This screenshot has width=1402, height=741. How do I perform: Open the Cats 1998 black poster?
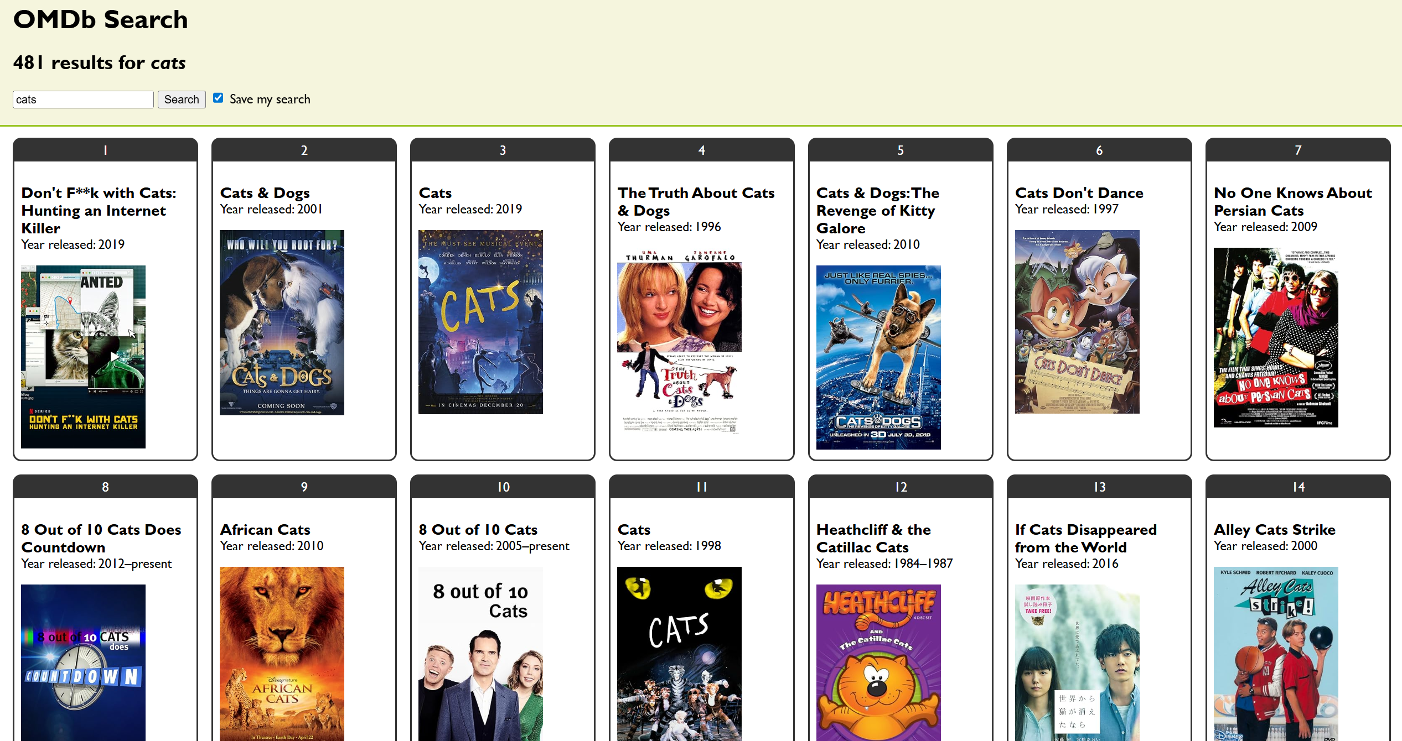[x=679, y=654]
